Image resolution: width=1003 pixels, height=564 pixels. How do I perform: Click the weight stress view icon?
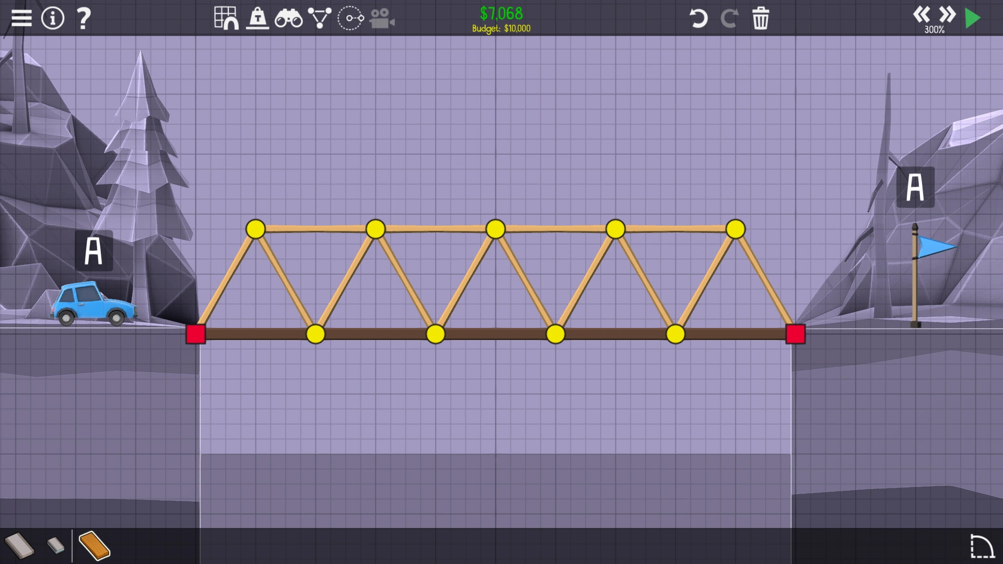258,18
